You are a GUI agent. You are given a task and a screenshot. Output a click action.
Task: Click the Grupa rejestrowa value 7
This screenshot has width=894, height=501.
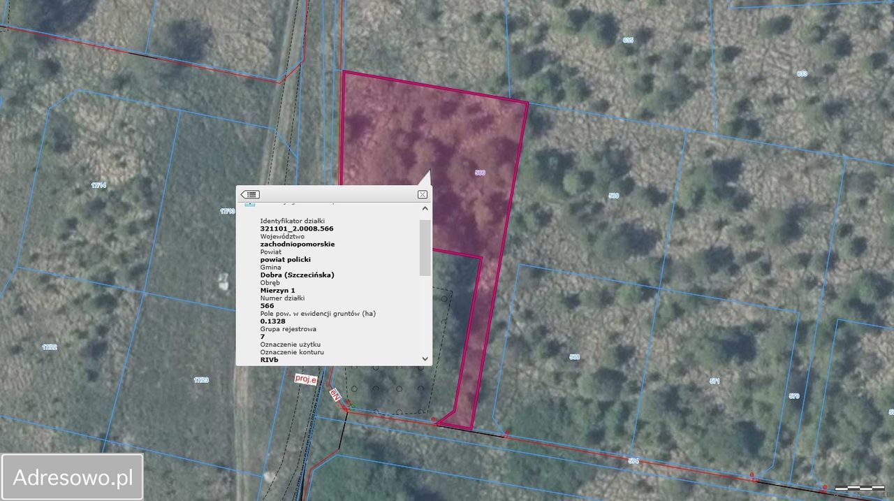pos(263,336)
